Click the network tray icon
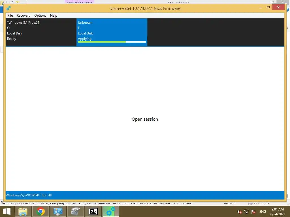The width and height of the screenshot is (290, 217). coord(246,212)
